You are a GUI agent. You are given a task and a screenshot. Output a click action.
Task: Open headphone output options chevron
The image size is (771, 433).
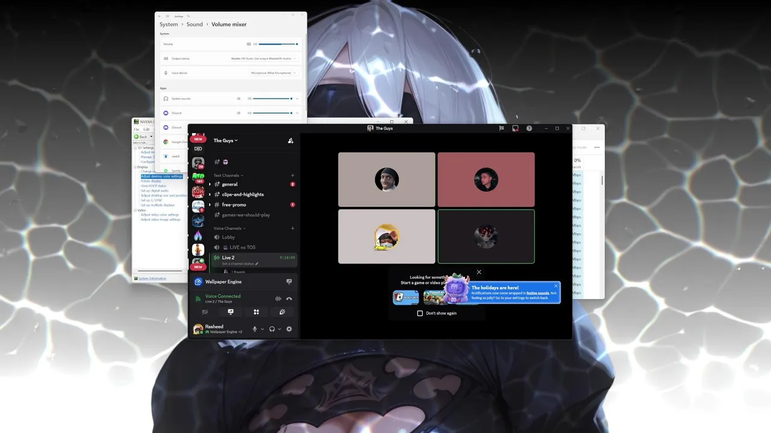279,329
